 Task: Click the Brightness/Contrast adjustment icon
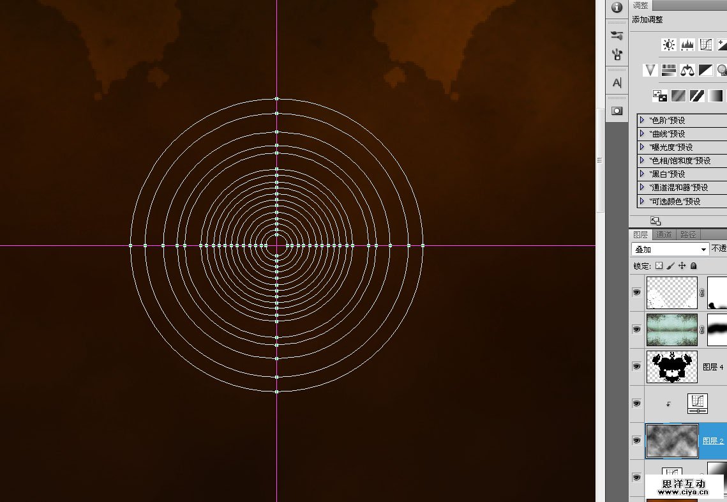[669, 45]
